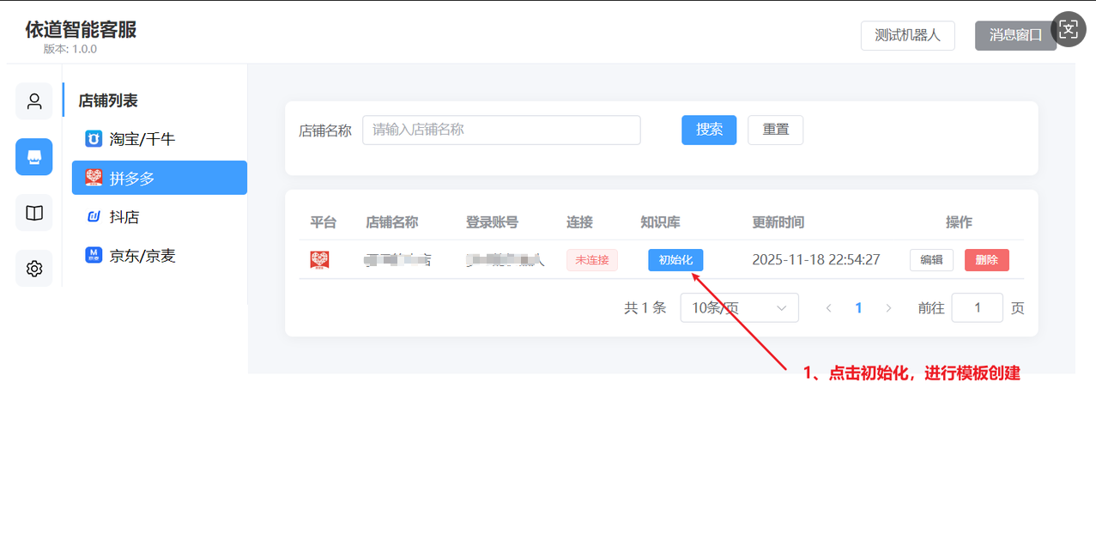1096x546 pixels.
Task: Click the 搜索 search button
Action: (709, 130)
